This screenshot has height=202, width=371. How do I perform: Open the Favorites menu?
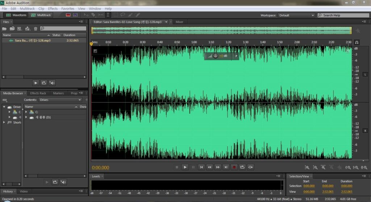pos(68,9)
